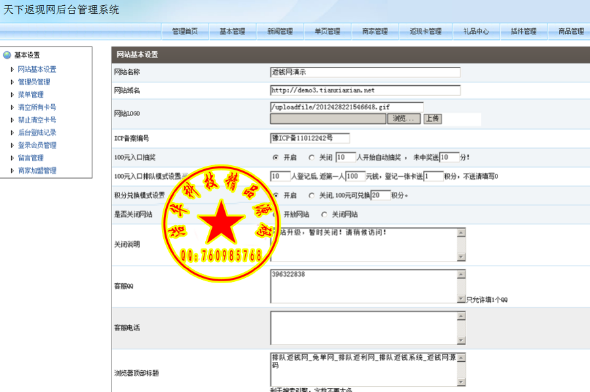Open the 清空所有卡号 sidebar link
The width and height of the screenshot is (590, 392).
pyautogui.click(x=36, y=107)
